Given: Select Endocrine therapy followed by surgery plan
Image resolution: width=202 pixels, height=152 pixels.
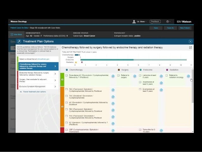Looking at the screenshot, I should [38, 74].
